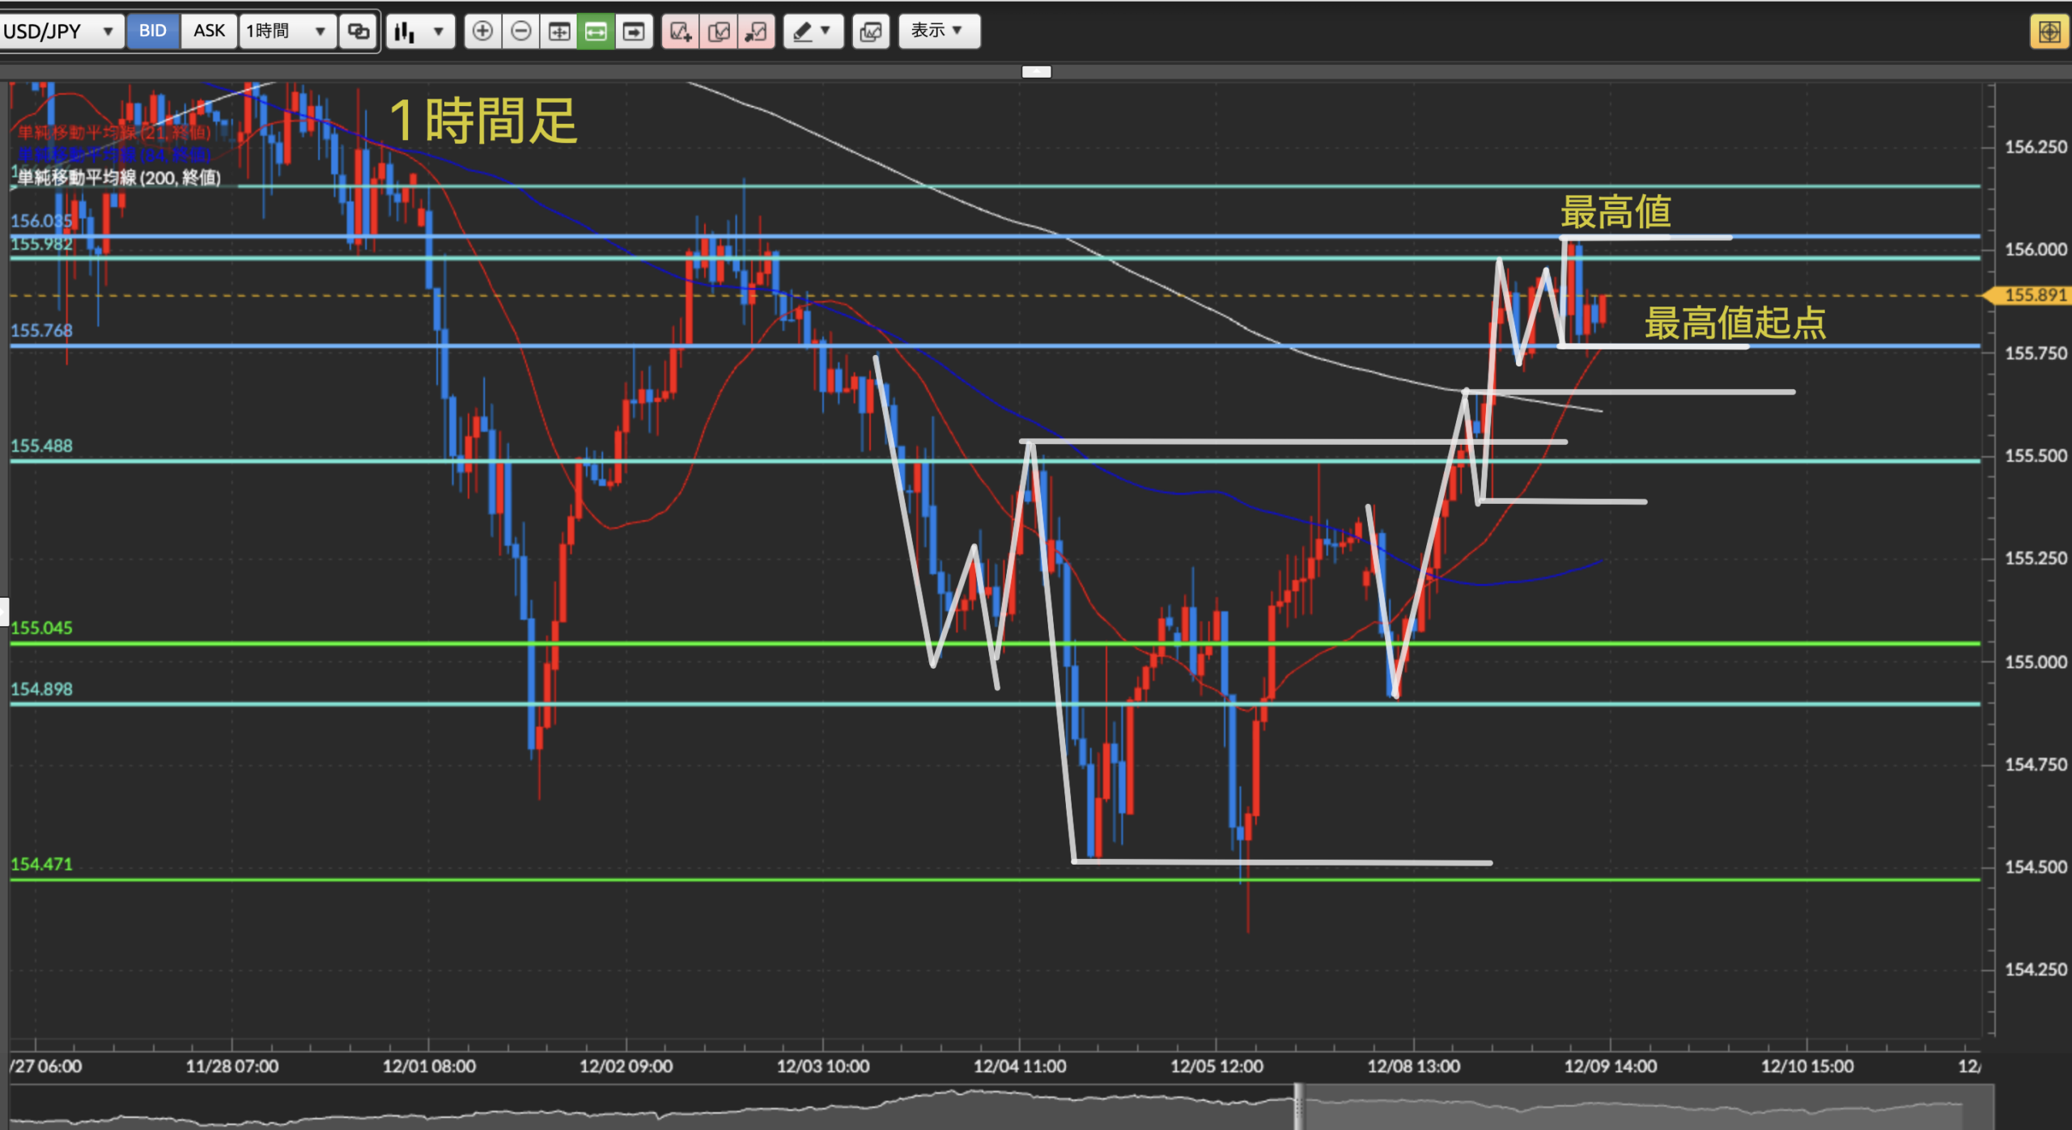
Task: Toggle the green fit-width button
Action: [x=596, y=32]
